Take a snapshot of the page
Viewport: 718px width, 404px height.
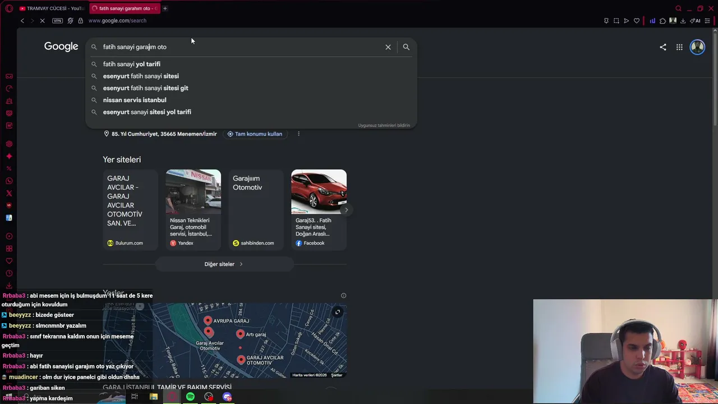tap(616, 21)
